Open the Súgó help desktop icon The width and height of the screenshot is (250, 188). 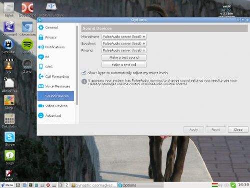pyautogui.click(x=9, y=155)
